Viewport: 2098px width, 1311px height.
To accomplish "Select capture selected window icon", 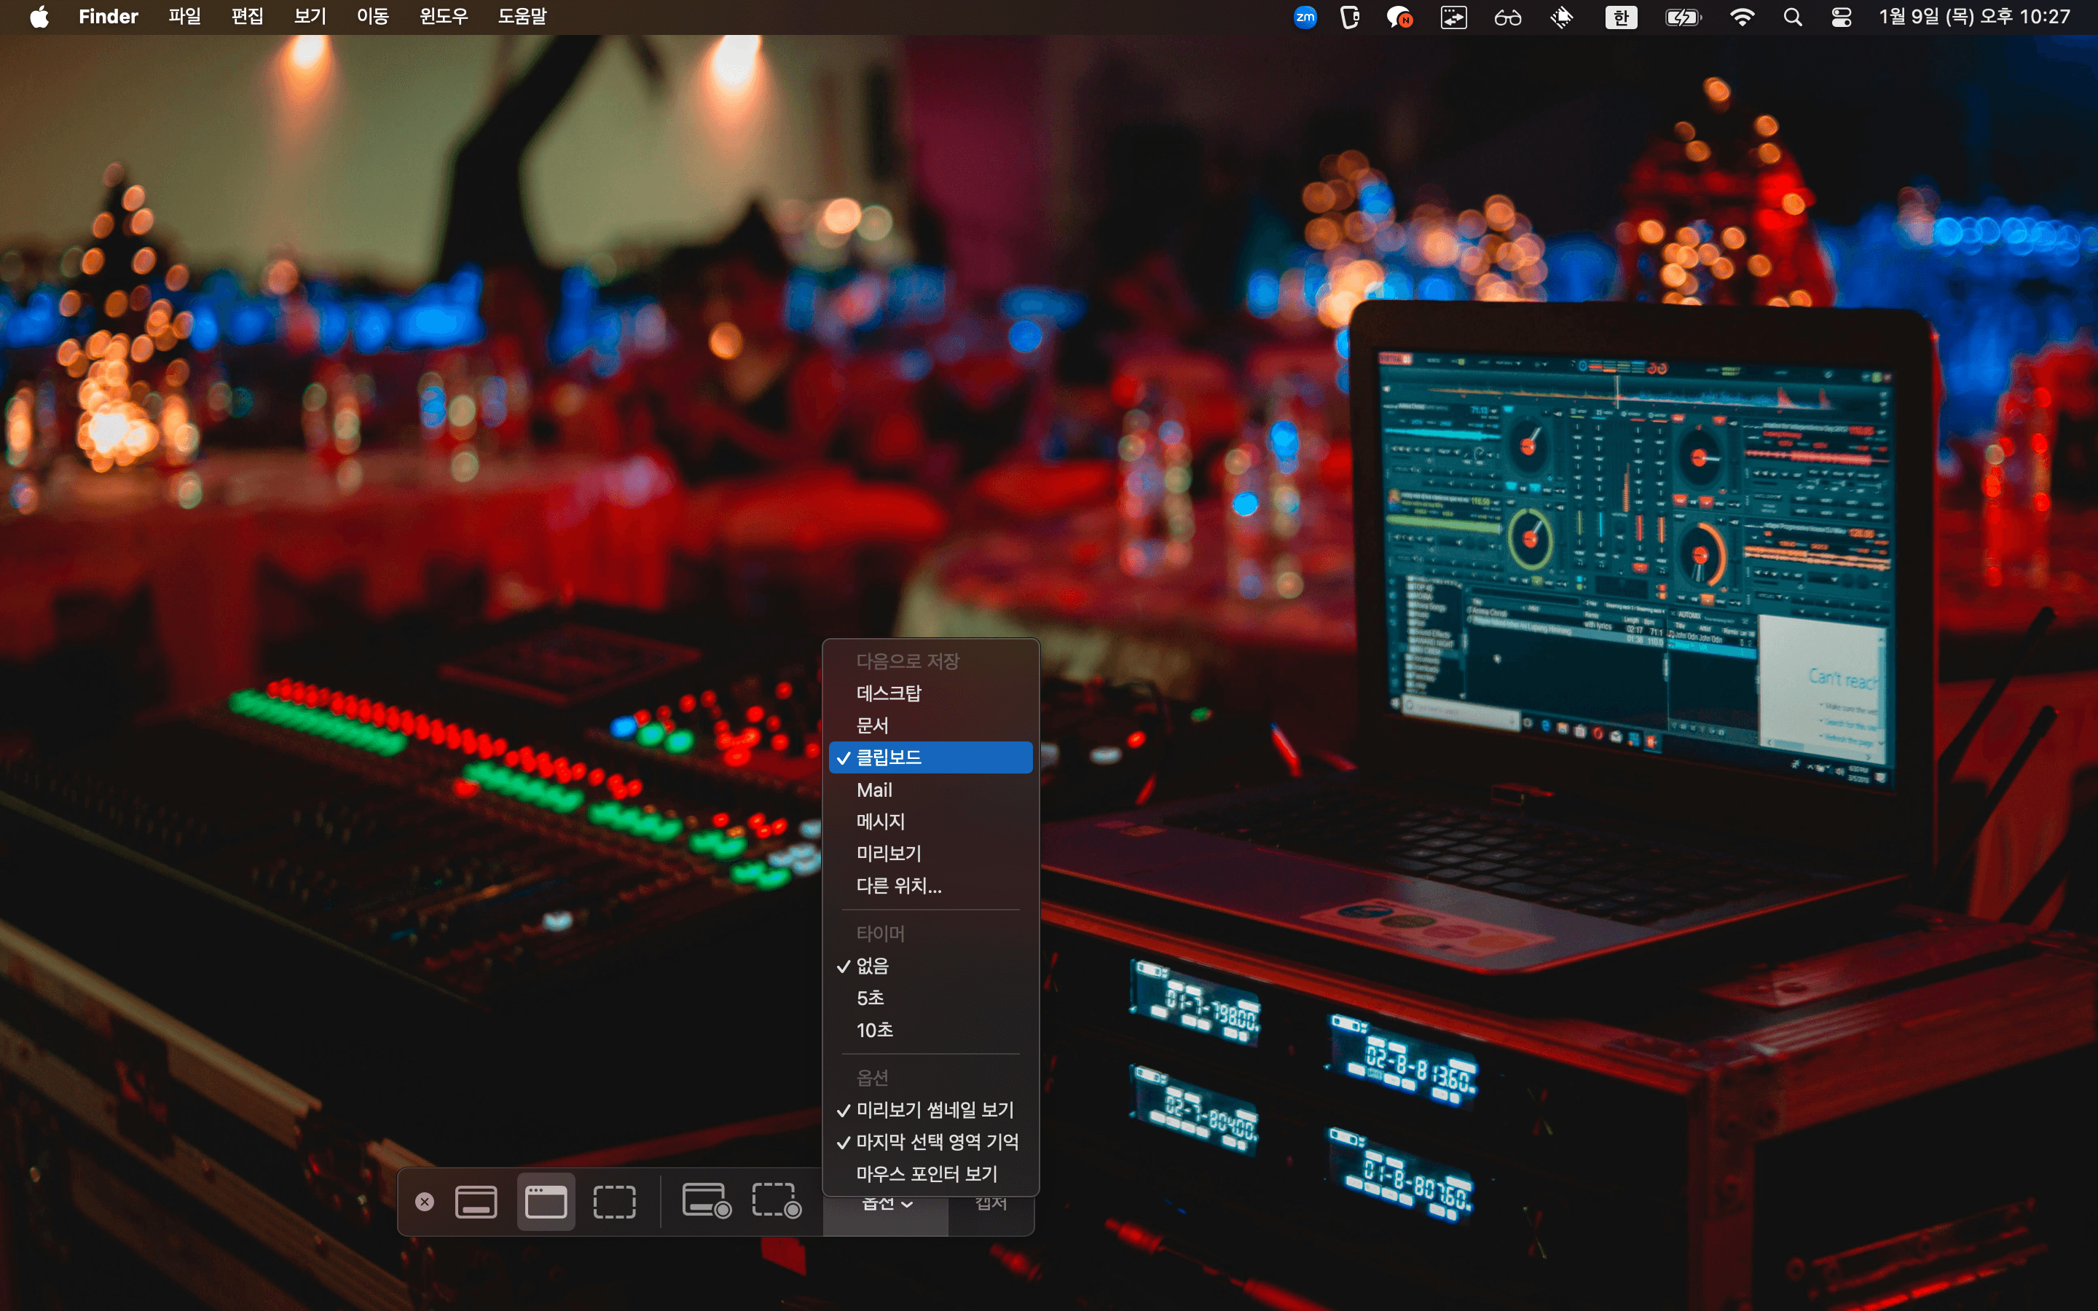I will click(546, 1202).
